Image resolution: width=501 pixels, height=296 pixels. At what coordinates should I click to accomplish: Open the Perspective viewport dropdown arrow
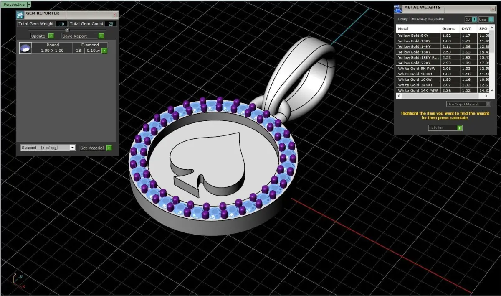click(x=29, y=4)
